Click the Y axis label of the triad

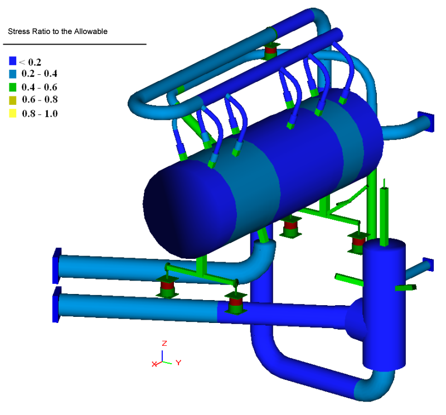178,363
